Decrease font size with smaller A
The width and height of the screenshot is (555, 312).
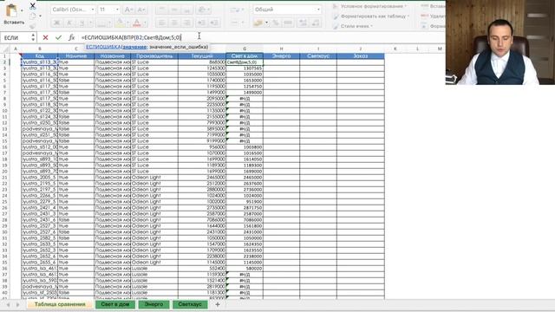tap(141, 10)
